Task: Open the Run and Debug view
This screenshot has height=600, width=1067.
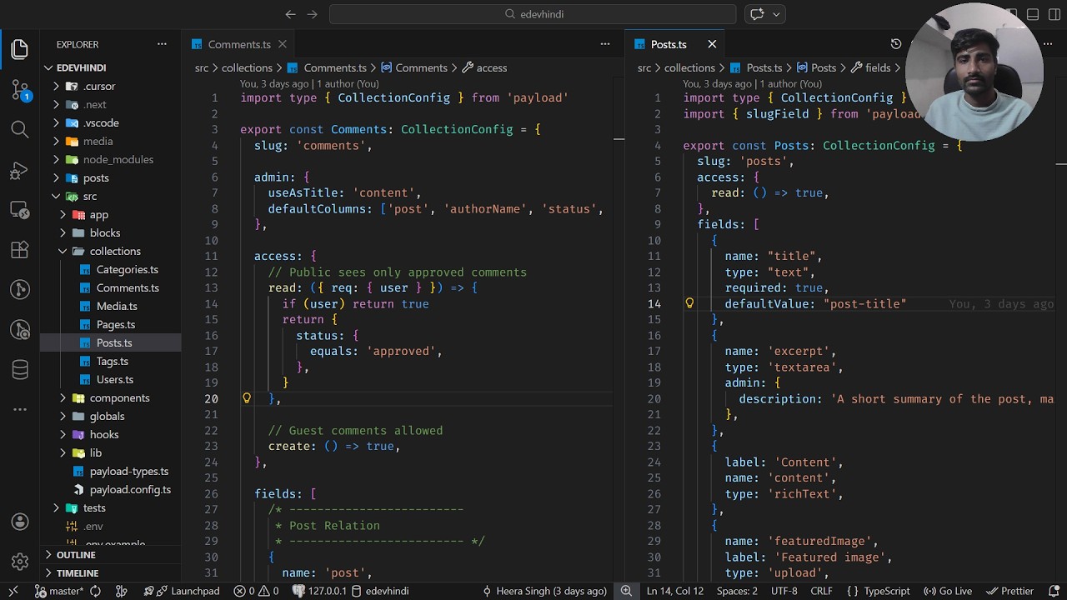Action: click(20, 171)
